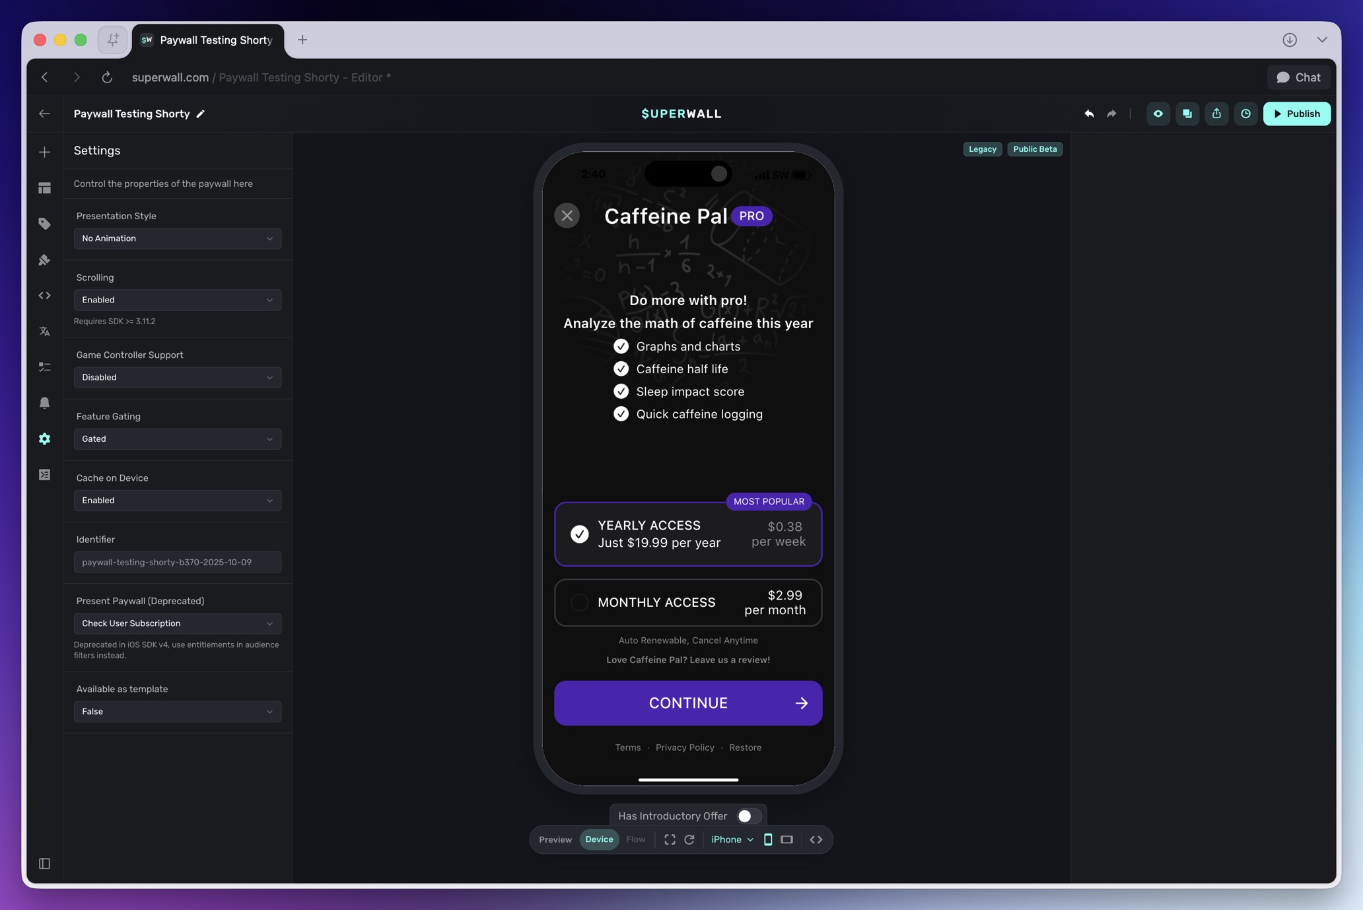Edit paywall name with pencil icon
Viewport: 1363px width, 910px height.
[201, 114]
